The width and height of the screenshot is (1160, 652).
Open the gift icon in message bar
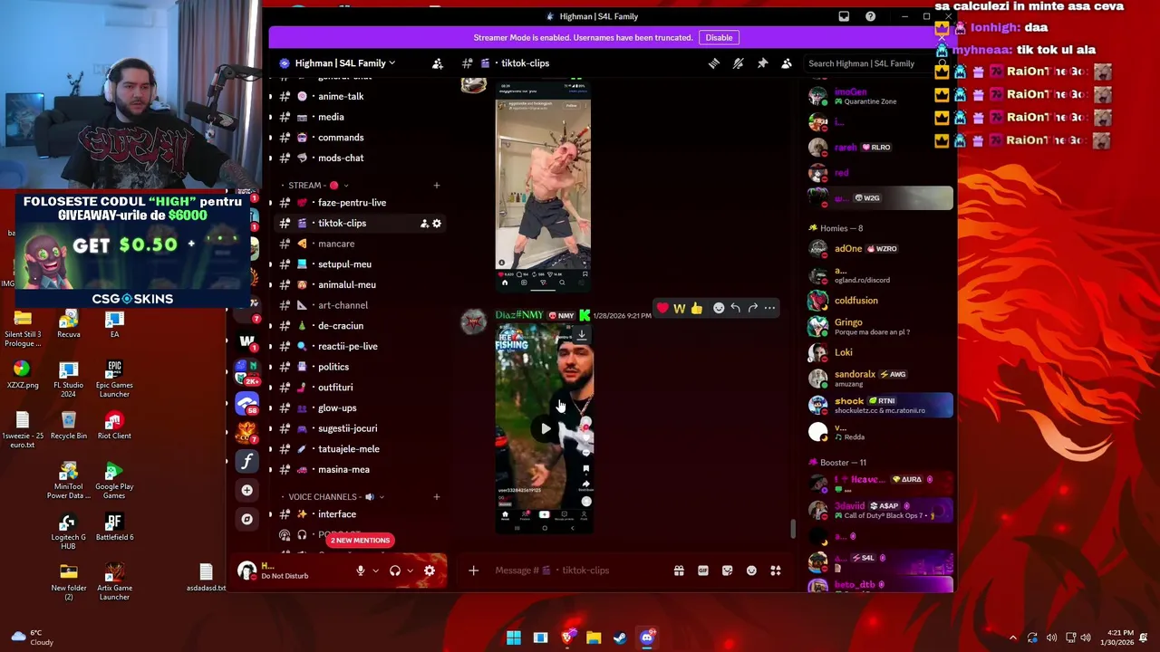coord(679,570)
